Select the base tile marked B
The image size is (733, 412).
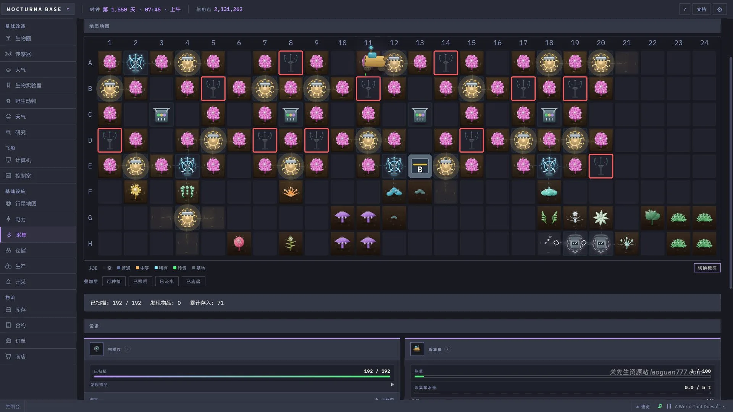coord(420,166)
